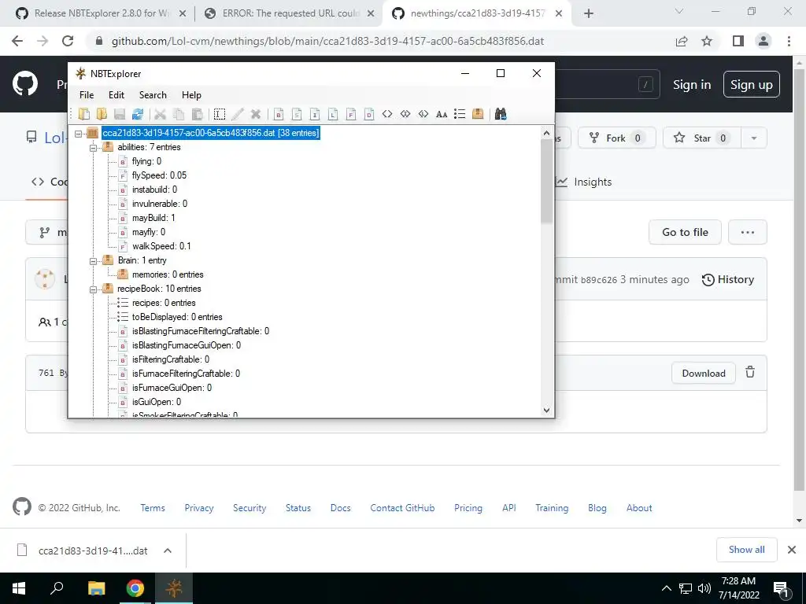Image resolution: width=806 pixels, height=604 pixels.
Task: Click the Save floppy disk icon
Action: click(x=120, y=114)
